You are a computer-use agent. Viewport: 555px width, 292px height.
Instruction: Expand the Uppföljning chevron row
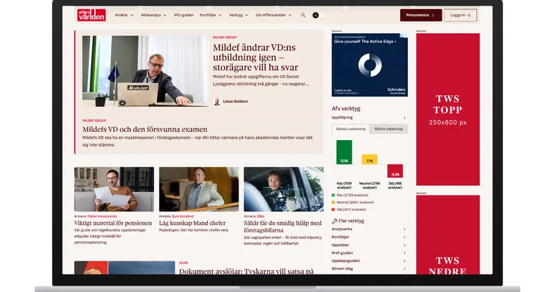[369, 117]
